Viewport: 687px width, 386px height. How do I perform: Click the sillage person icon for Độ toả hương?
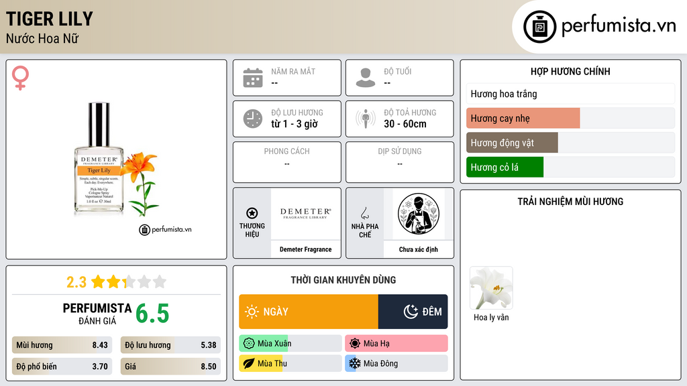tap(366, 118)
